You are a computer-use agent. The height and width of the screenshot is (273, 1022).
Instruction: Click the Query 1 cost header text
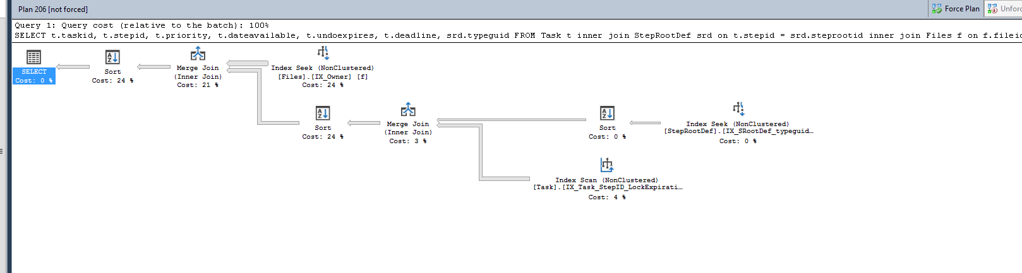point(141,26)
